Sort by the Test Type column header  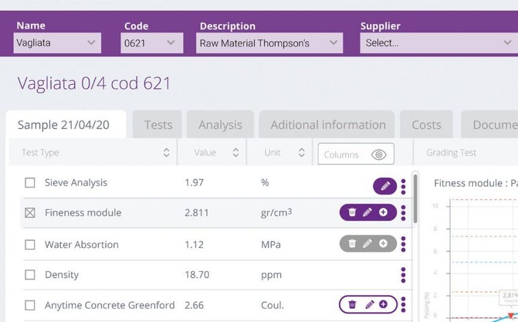pyautogui.click(x=166, y=153)
